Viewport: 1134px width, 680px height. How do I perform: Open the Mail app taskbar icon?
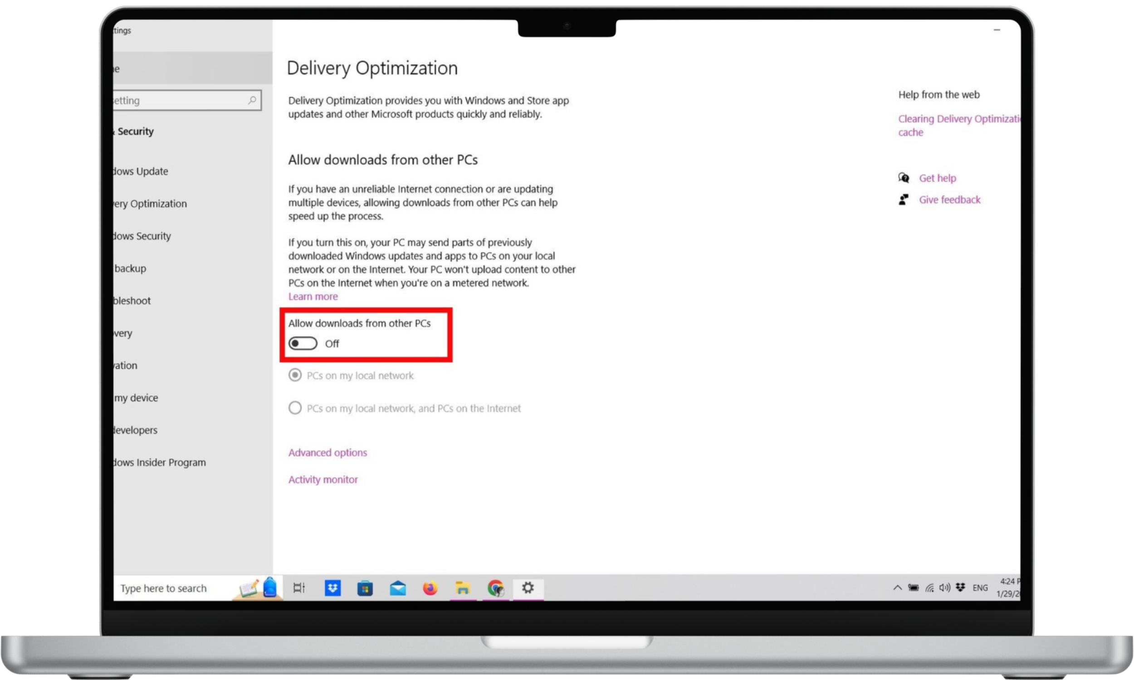[x=397, y=588]
